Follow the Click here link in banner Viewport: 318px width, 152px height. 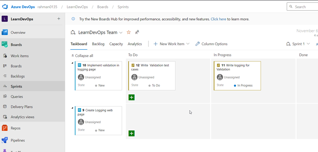(219, 19)
